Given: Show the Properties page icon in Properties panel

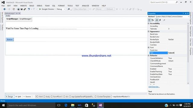Looking at the screenshot, I should coord(157,20).
